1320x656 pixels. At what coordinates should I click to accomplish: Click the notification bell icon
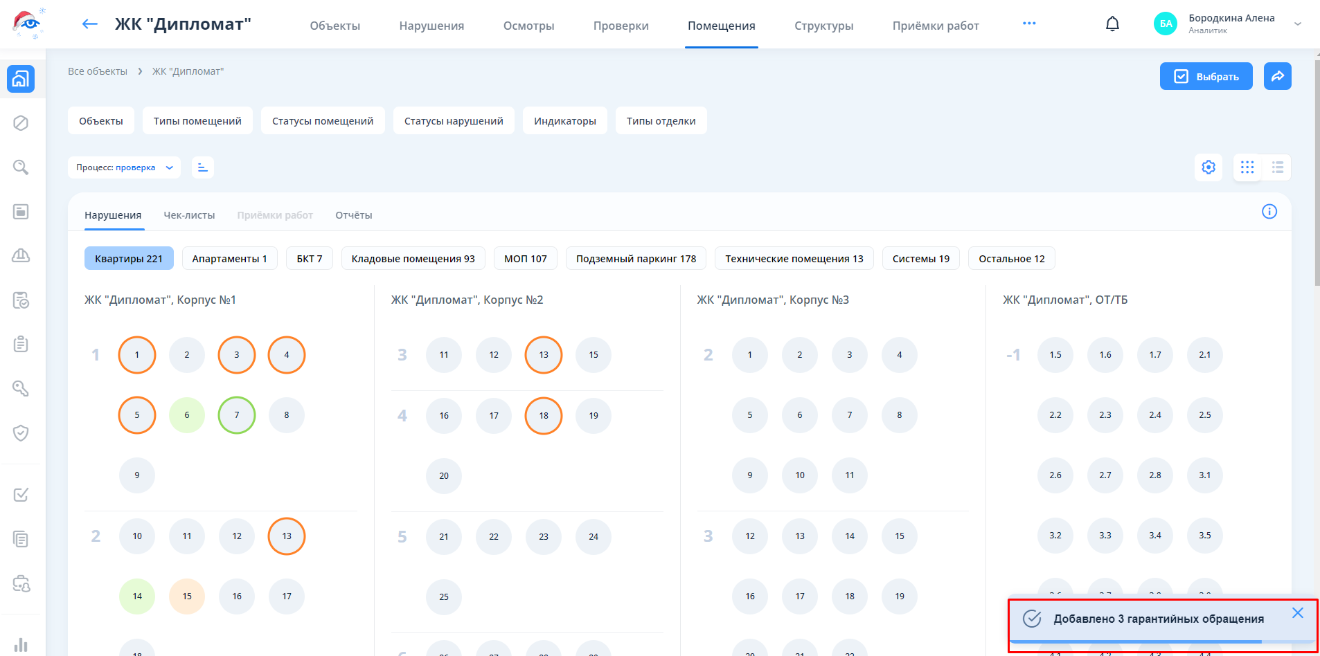[1112, 24]
